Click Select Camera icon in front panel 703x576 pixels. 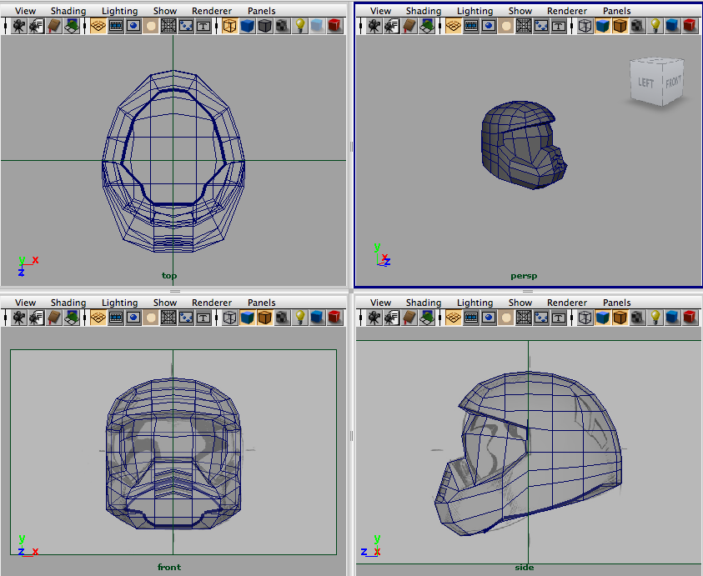18,318
